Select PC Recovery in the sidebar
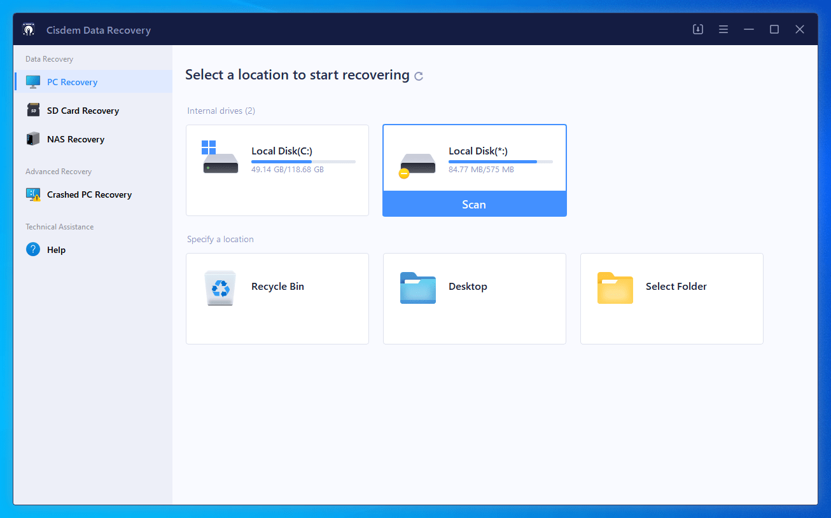Viewport: 831px width, 518px height. coord(72,82)
